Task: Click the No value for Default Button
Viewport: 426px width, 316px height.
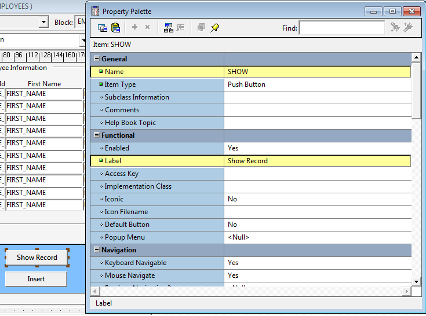Action: pos(318,225)
